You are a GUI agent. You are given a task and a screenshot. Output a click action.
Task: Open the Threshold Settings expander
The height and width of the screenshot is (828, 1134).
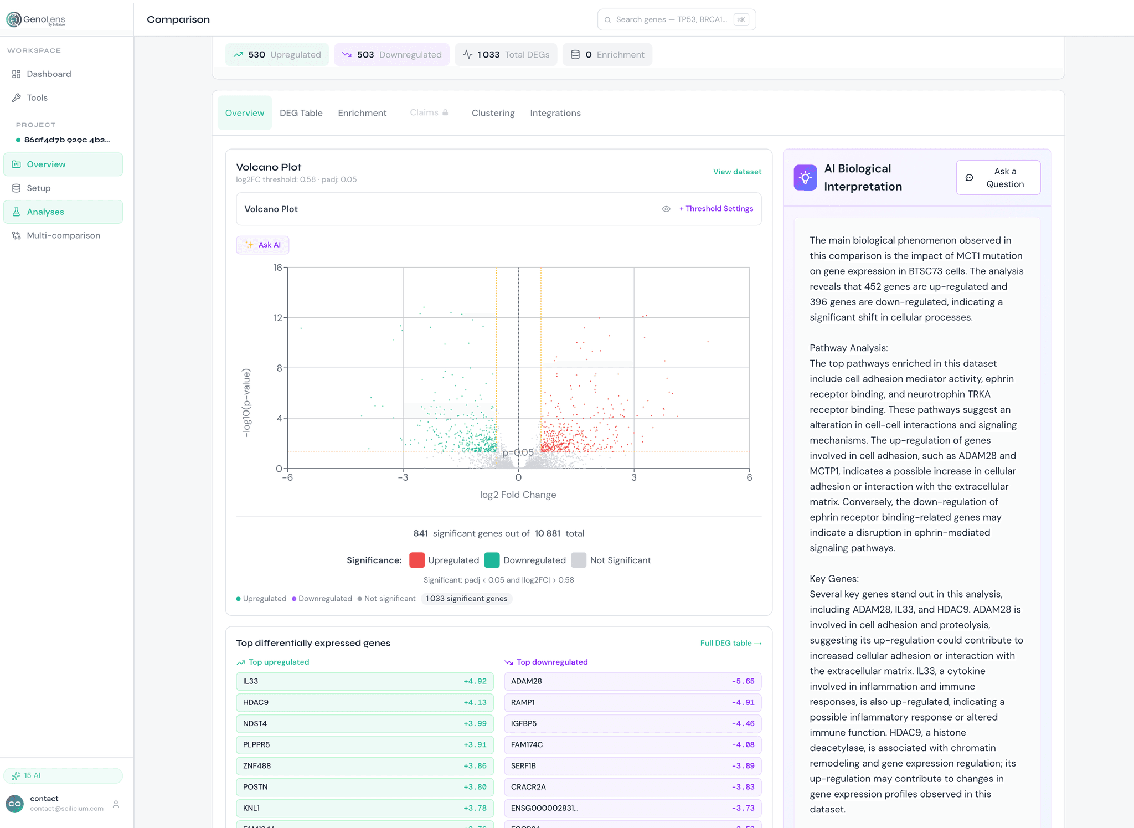pos(716,209)
